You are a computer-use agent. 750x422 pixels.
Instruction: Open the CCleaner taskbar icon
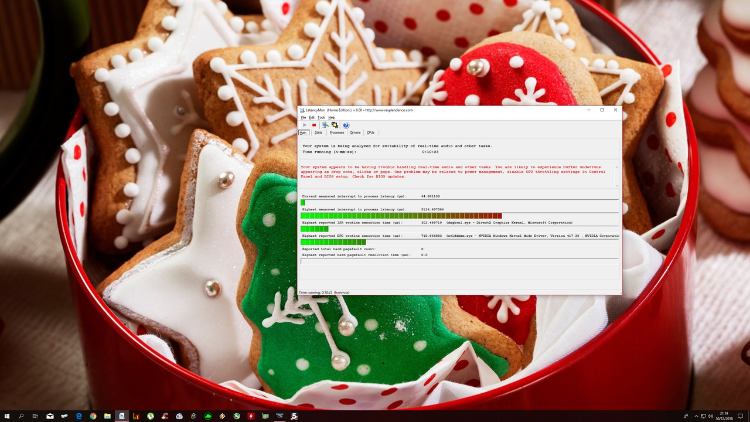point(165,416)
